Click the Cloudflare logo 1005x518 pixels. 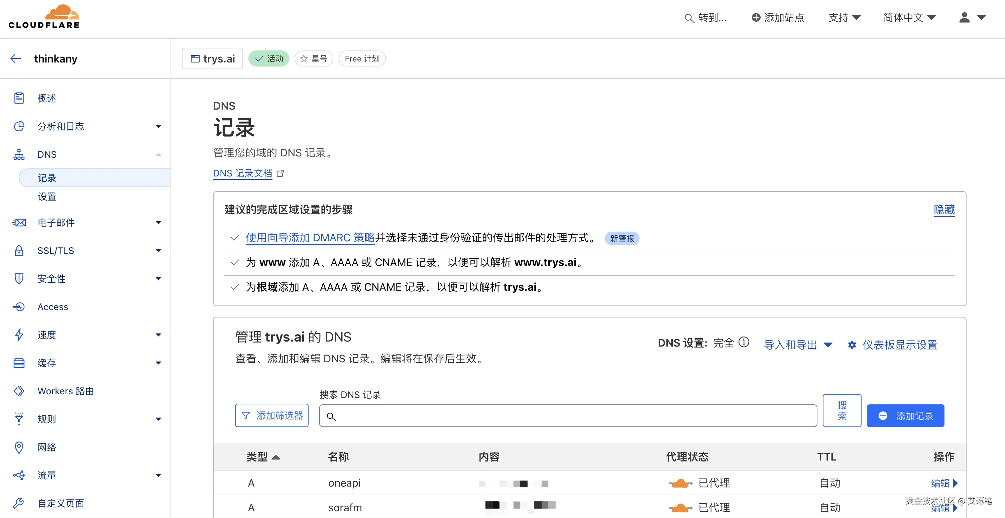point(44,17)
